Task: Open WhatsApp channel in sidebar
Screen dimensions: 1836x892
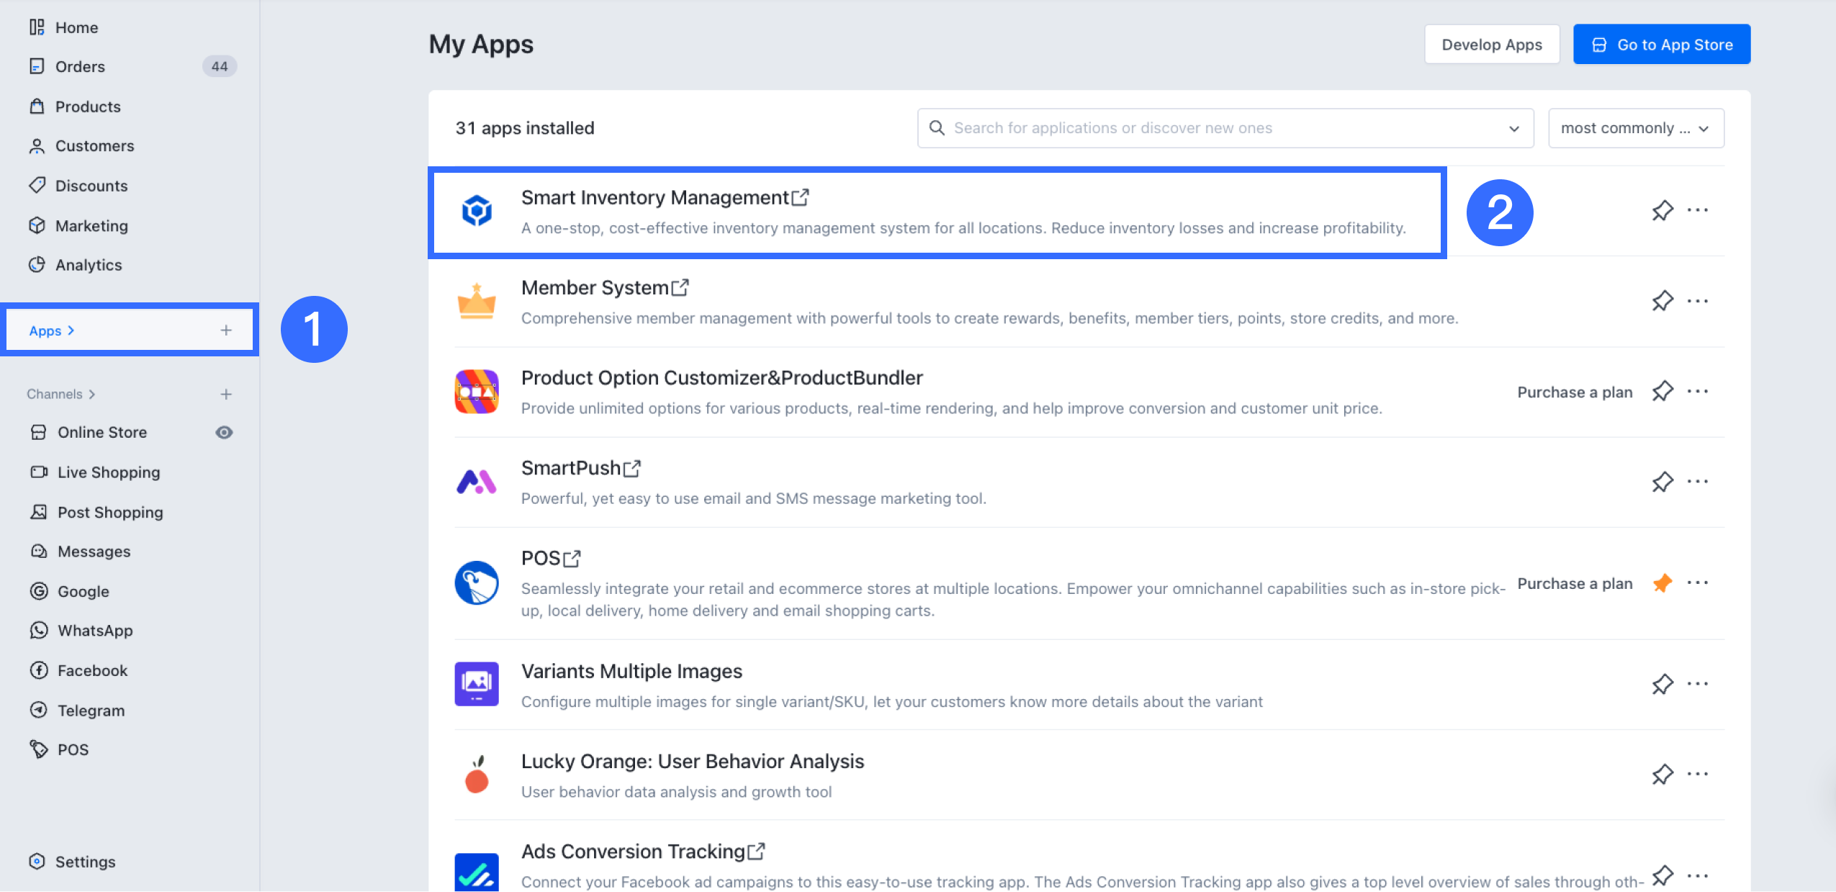Action: [95, 631]
